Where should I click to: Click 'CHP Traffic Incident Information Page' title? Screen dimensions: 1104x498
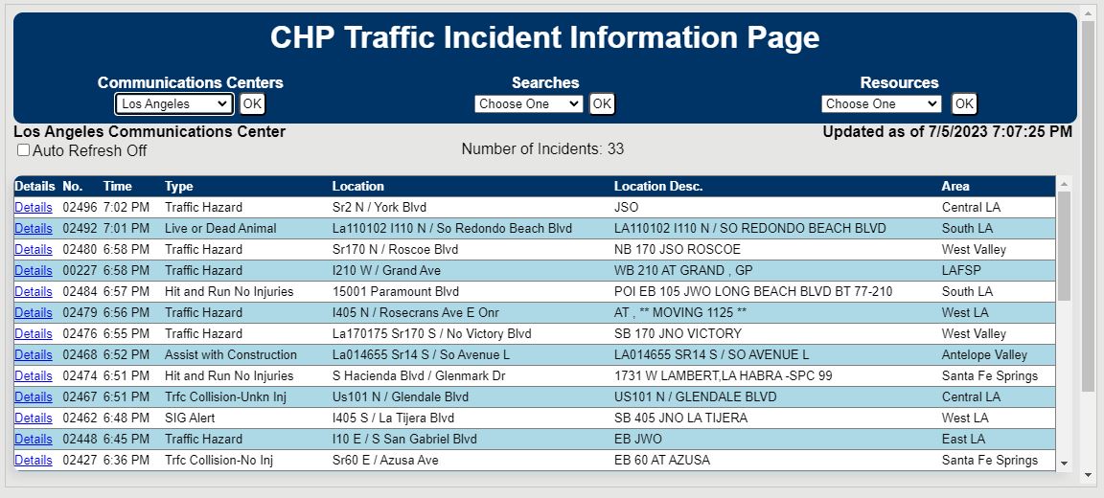[x=545, y=37]
